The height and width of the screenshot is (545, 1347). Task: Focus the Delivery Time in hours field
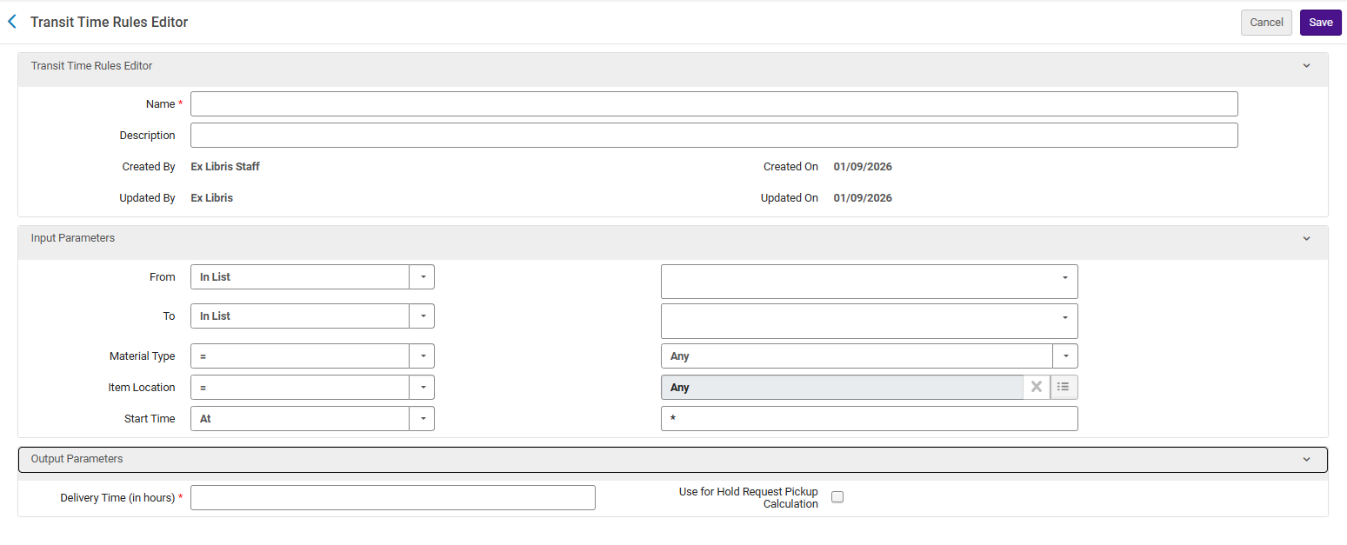pyautogui.click(x=392, y=498)
